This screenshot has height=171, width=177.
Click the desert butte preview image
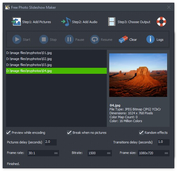(138, 75)
